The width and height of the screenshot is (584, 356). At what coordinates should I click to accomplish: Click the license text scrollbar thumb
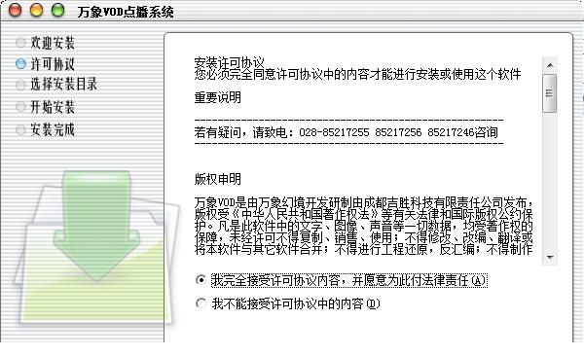[550, 93]
